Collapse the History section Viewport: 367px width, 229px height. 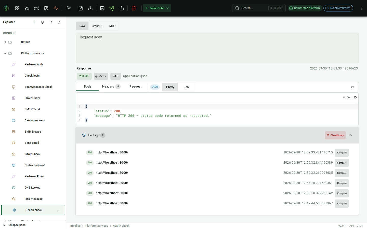350,135
